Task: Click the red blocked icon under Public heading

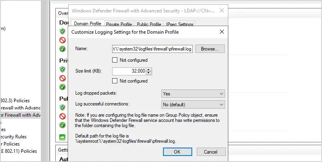Action: tap(62, 116)
